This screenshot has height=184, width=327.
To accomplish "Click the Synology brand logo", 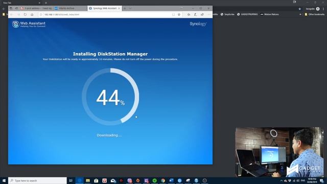I will tap(198, 24).
